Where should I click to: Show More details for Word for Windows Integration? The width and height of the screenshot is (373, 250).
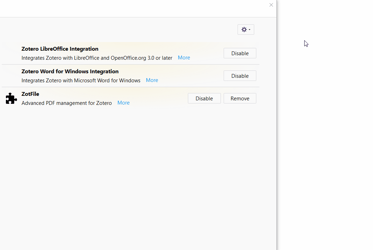tap(152, 80)
